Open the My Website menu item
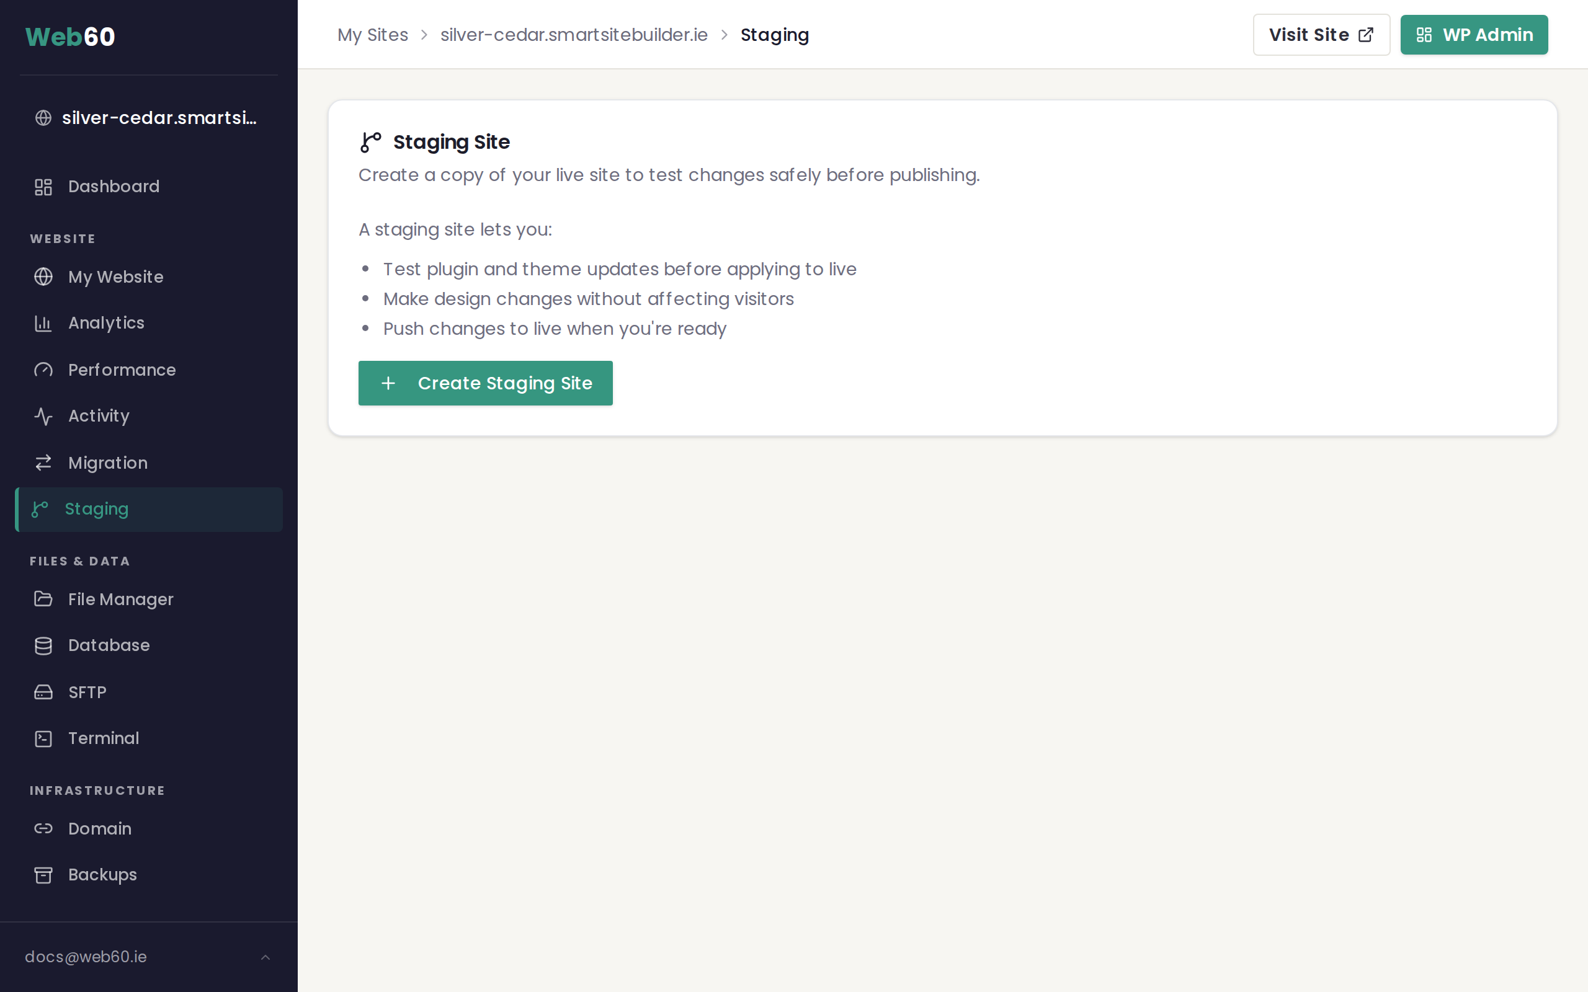The height and width of the screenshot is (992, 1588). click(115, 277)
